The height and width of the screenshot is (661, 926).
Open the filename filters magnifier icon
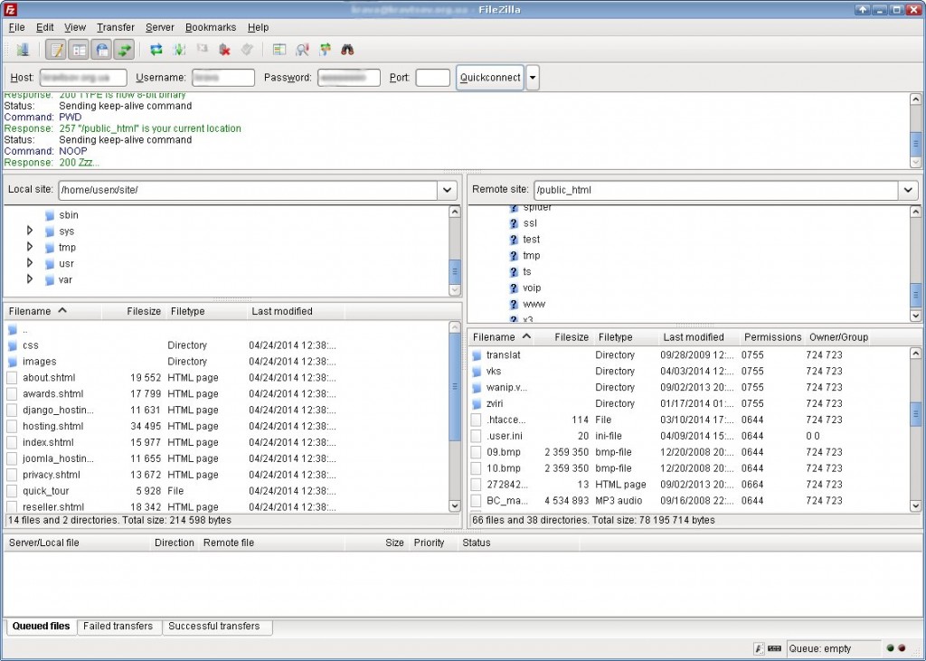point(302,50)
